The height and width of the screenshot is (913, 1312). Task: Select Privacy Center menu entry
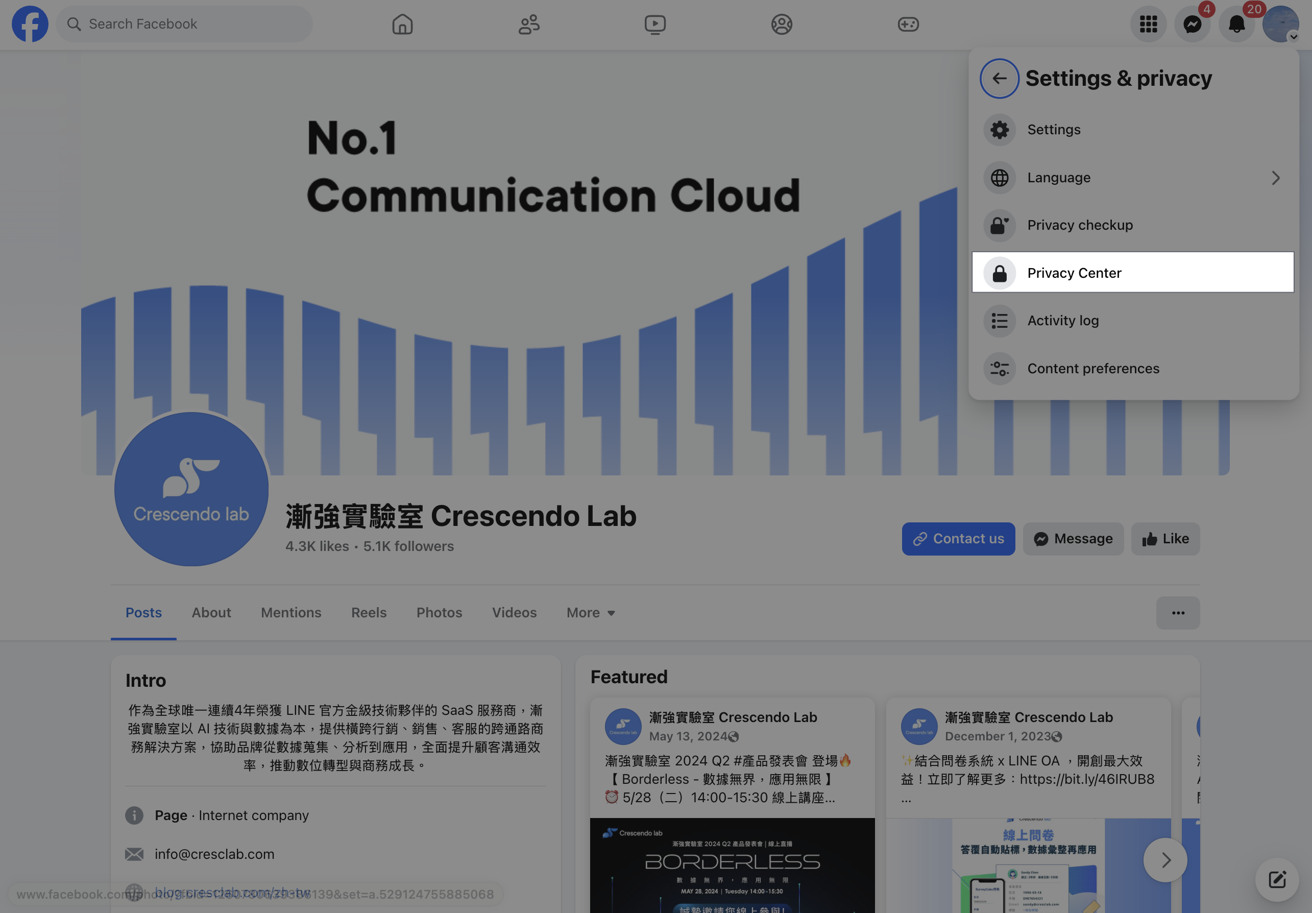click(1133, 273)
